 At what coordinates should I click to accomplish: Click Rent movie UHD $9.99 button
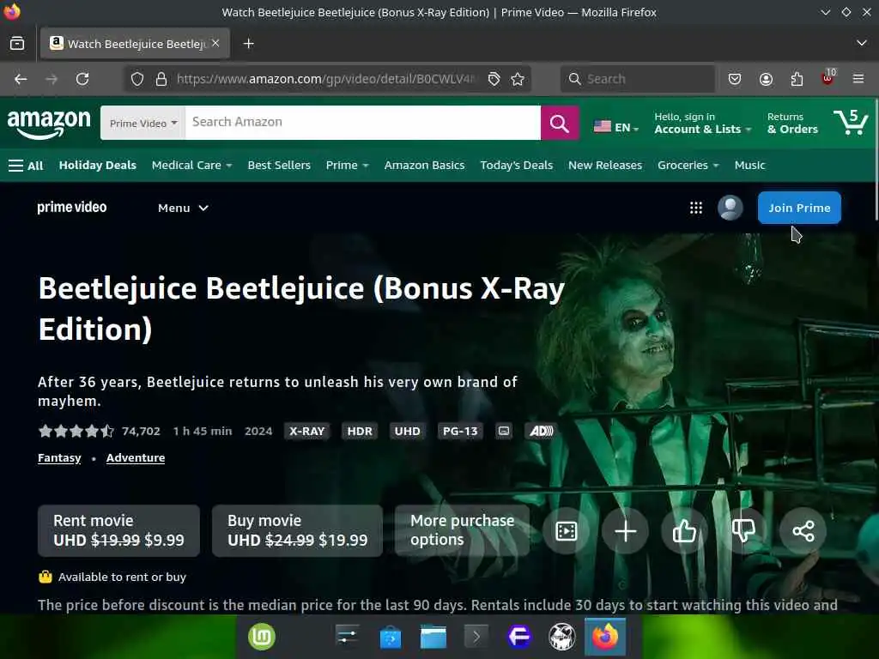(x=118, y=530)
